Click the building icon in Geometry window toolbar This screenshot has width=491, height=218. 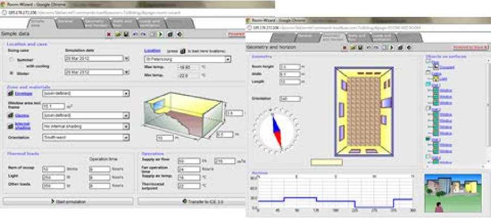pyautogui.click(x=400, y=47)
